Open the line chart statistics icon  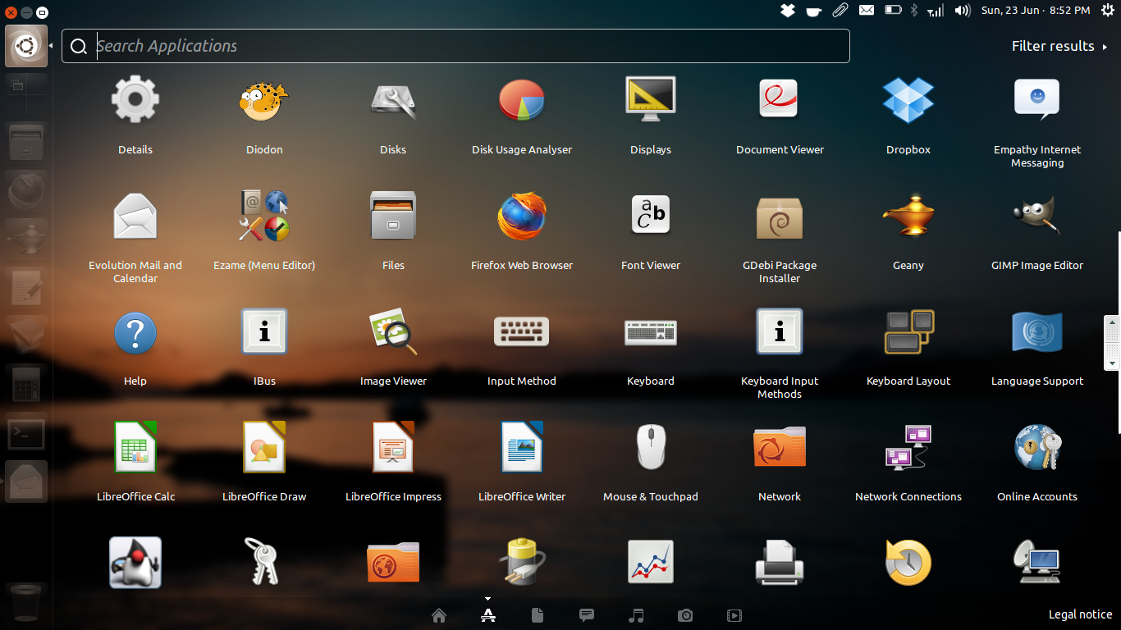pyautogui.click(x=651, y=563)
